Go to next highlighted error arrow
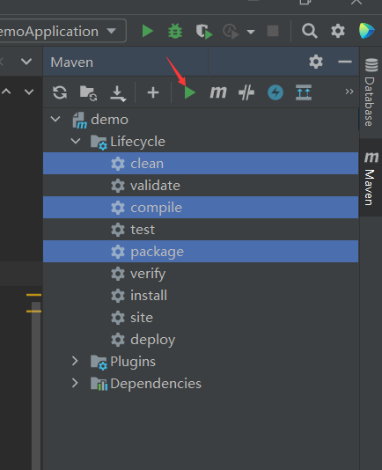Image resolution: width=382 pixels, height=470 pixels. pyautogui.click(x=29, y=92)
